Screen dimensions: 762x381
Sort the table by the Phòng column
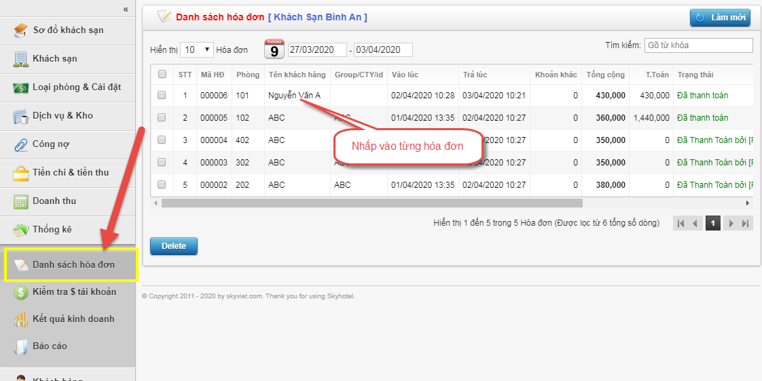pyautogui.click(x=247, y=75)
